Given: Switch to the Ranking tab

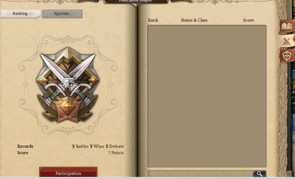Looking at the screenshot, I should (20, 14).
